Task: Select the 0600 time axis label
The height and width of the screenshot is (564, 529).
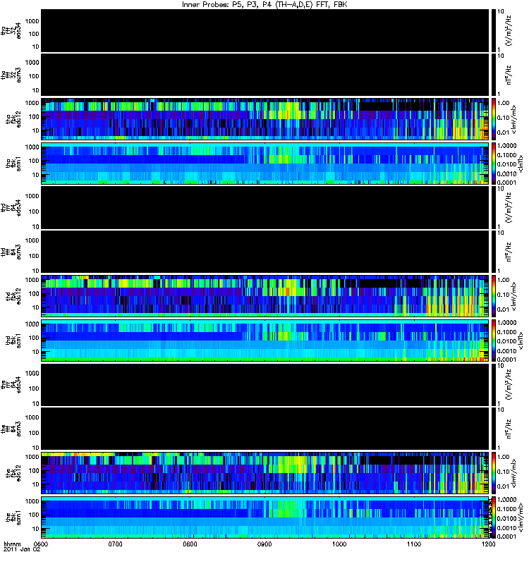Action: 41,544
